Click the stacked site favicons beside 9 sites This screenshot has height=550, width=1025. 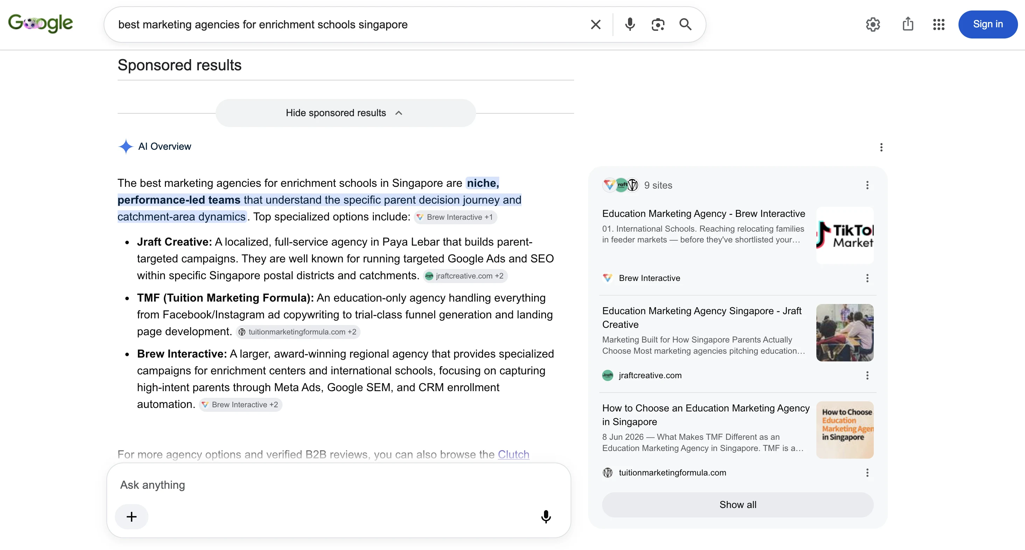coord(620,185)
